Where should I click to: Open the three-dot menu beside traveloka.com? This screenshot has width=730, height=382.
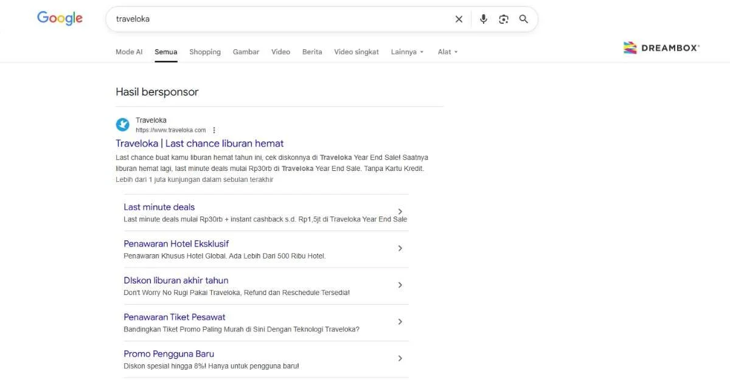click(214, 130)
